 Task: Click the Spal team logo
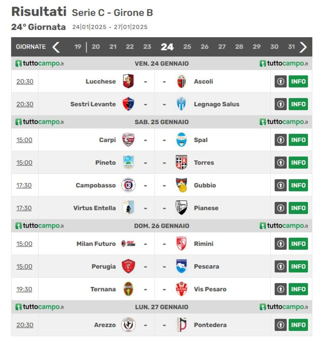pyautogui.click(x=181, y=140)
